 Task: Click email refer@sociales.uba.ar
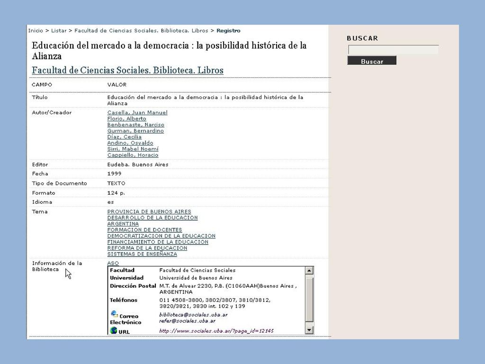(187, 321)
